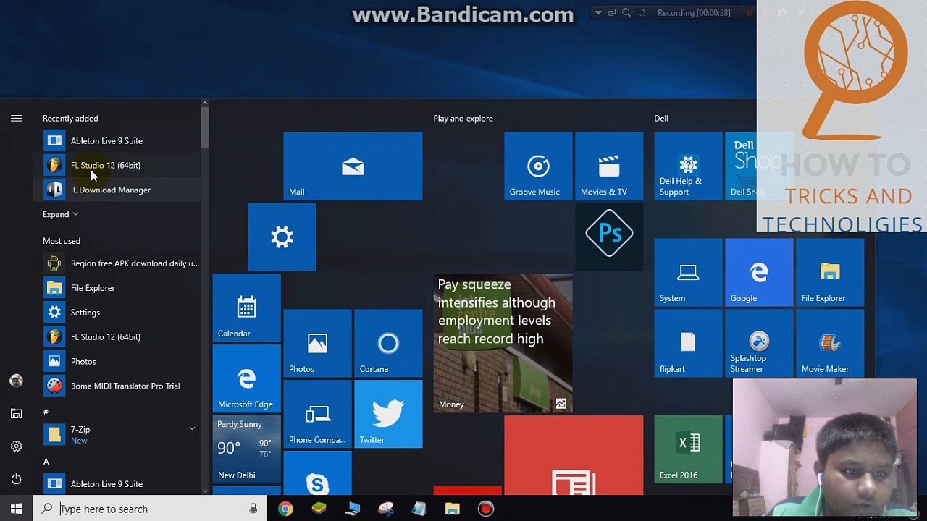Screen dimensions: 927x521
Task: Click the '#' letter group header
Action: pyautogui.click(x=46, y=412)
